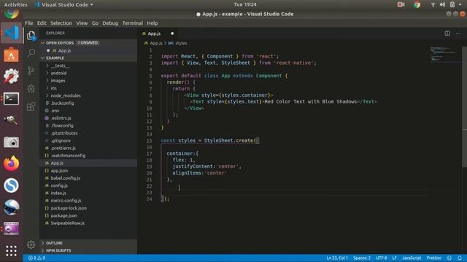Image resolution: width=467 pixels, height=262 pixels.
Task: Change file encoding UTF-8
Action: tap(381, 258)
